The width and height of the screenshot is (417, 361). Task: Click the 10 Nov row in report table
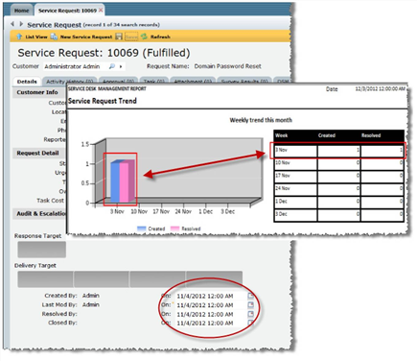(339, 163)
